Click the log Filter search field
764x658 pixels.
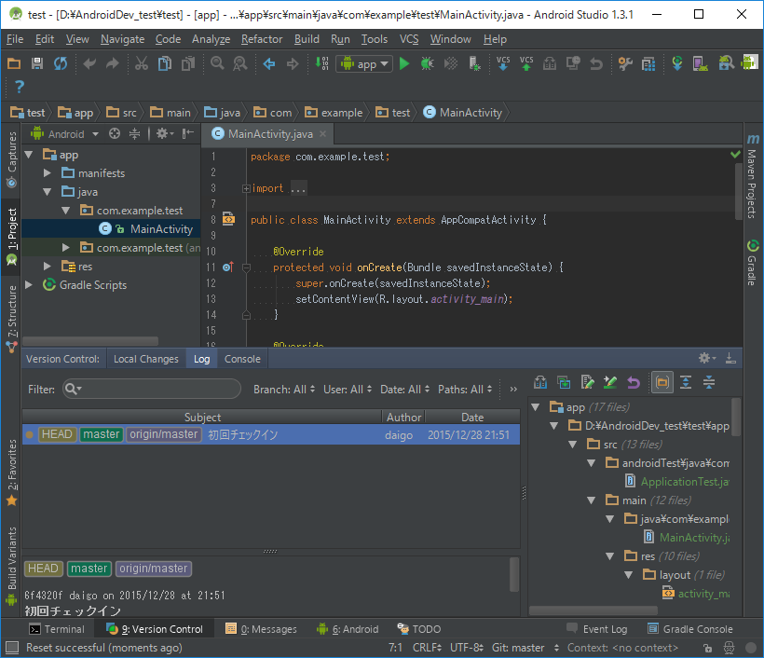click(152, 389)
